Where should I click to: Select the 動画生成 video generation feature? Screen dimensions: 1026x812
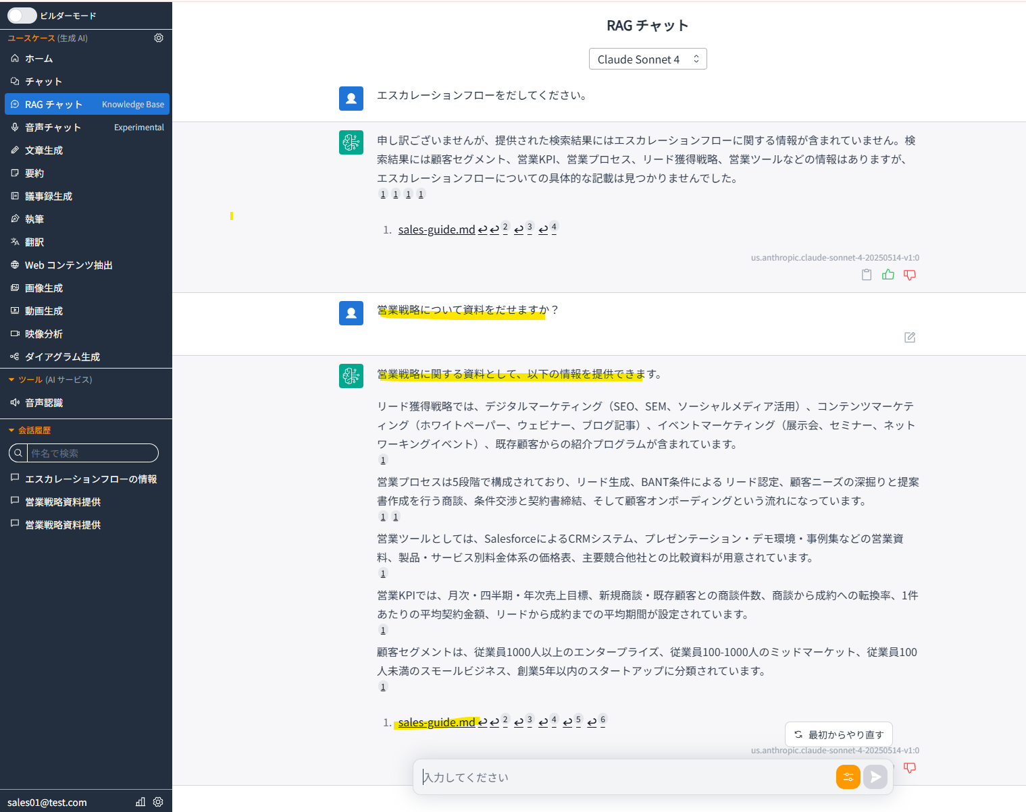(x=43, y=310)
